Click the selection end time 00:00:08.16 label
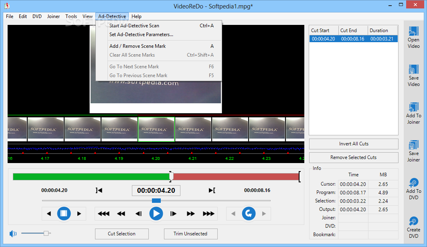Screen dimensions: 427x247 (257, 190)
